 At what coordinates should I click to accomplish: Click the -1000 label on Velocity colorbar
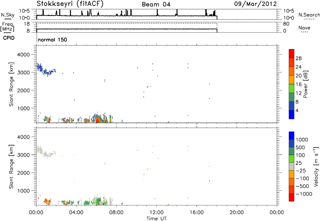(x=304, y=194)
